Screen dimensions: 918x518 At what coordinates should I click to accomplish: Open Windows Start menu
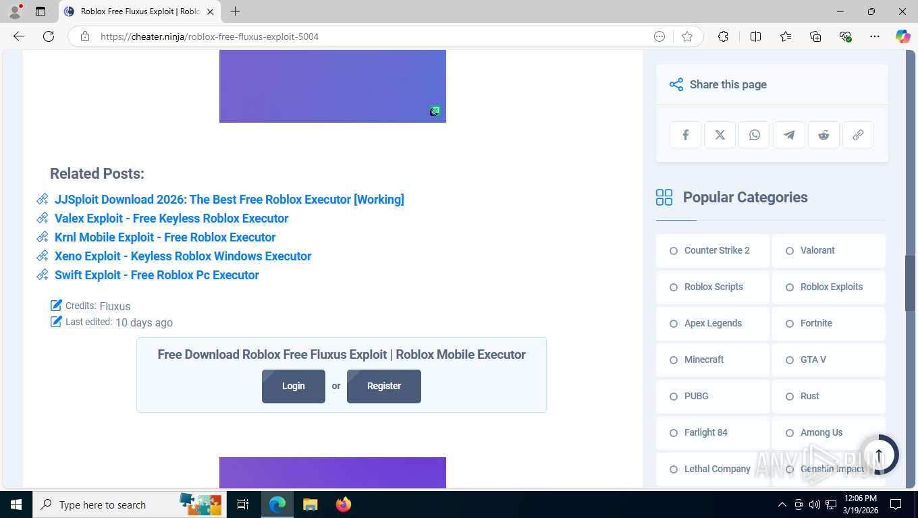point(16,505)
